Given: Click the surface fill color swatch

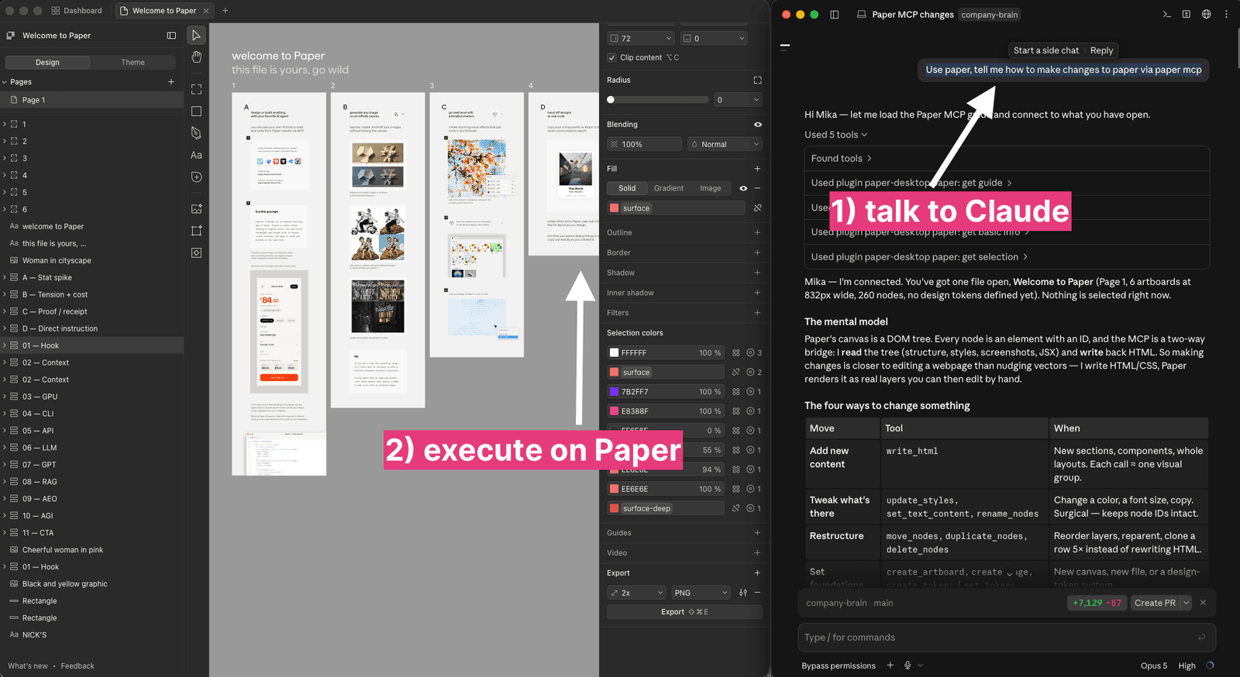Looking at the screenshot, I should [x=614, y=208].
